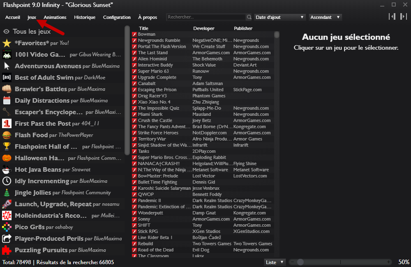Select the game Alien Hominid
411x267 pixels.
[203, 59]
